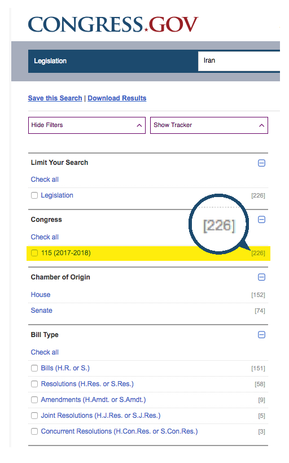289x463 pixels.
Task: Open the Show Tracker dropdown
Action: (209, 125)
